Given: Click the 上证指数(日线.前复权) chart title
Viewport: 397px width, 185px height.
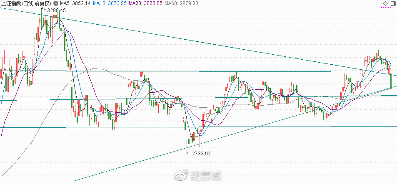Looking at the screenshot, I should pyautogui.click(x=26, y=3).
